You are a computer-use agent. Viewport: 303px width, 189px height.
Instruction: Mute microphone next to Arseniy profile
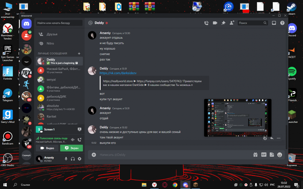(66, 159)
